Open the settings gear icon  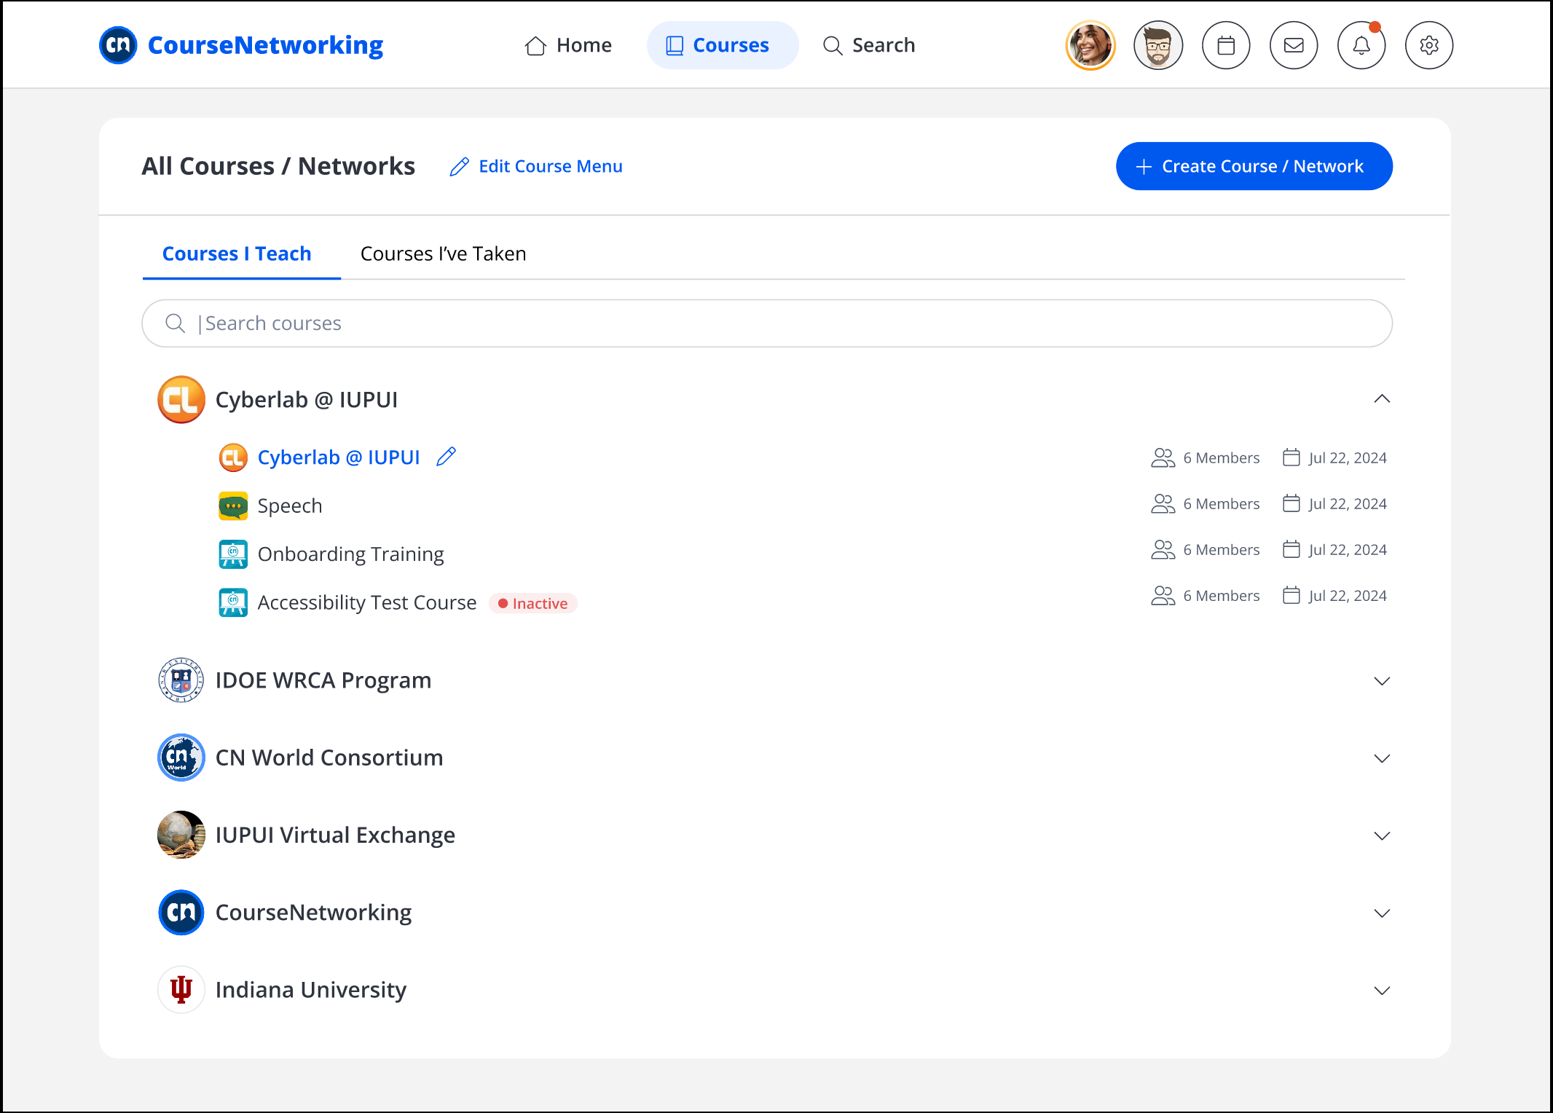[1429, 45]
